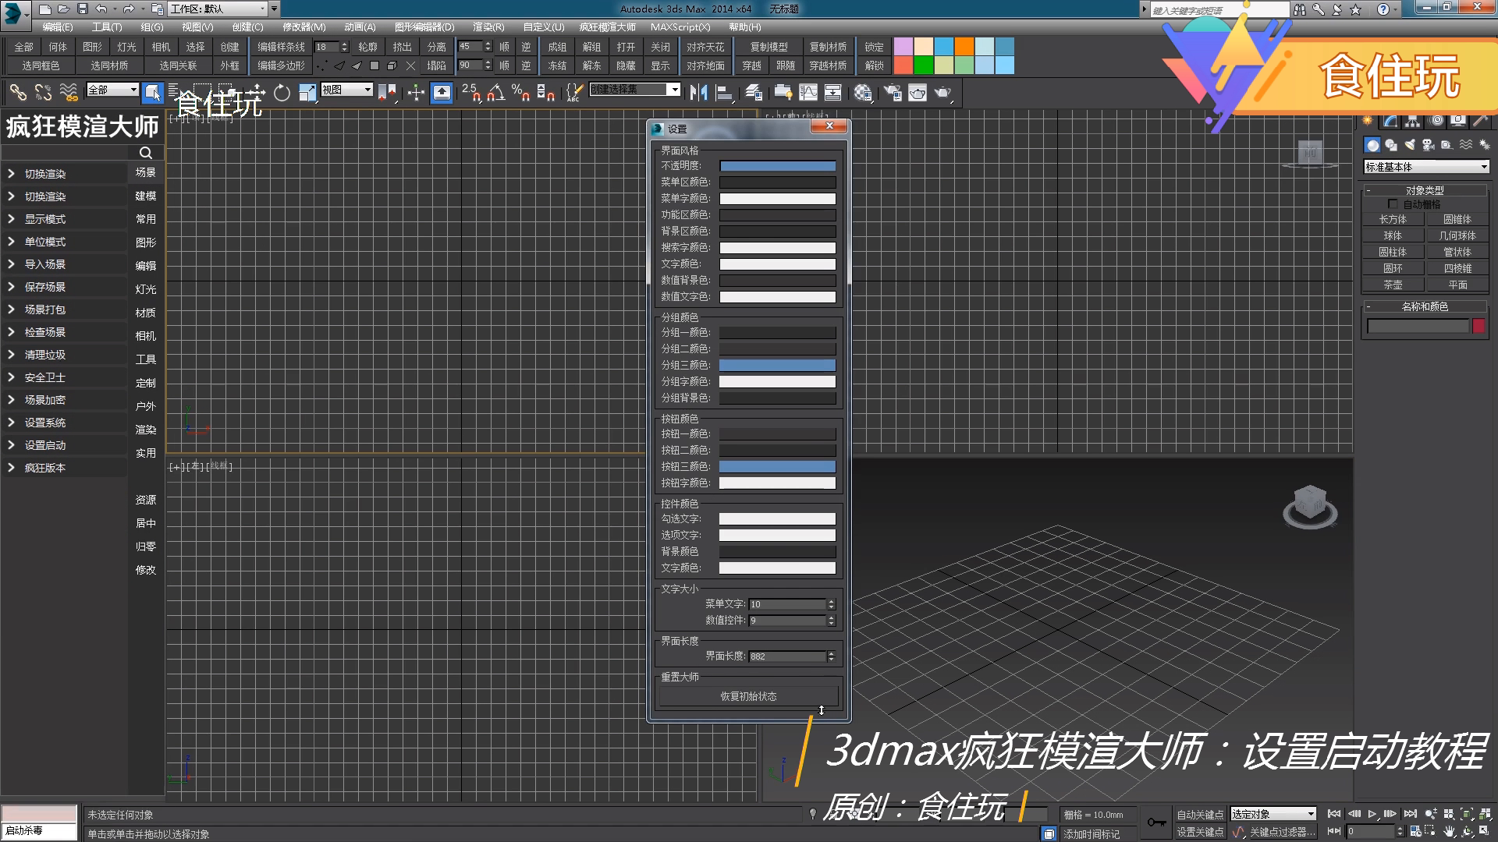The height and width of the screenshot is (842, 1498).
Task: Expand the 显示模式 item
Action: 64,219
